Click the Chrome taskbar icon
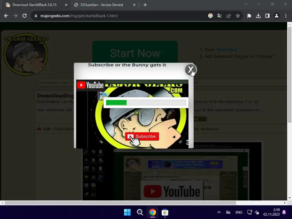Image resolution: width=292 pixels, height=219 pixels. click(152, 212)
